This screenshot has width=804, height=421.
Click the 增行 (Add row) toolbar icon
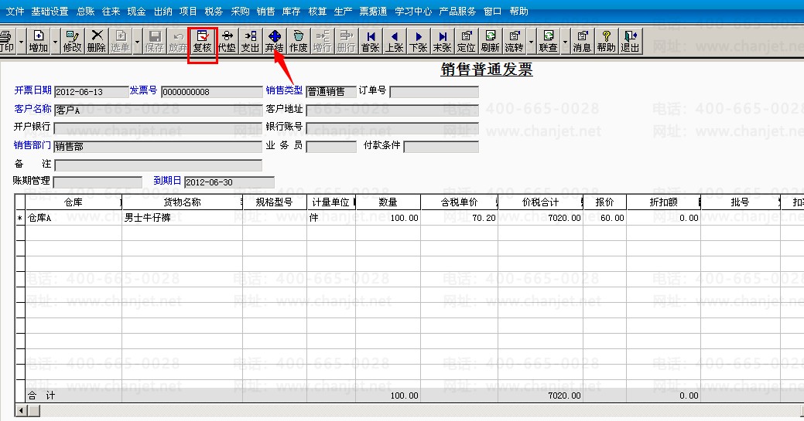point(322,41)
